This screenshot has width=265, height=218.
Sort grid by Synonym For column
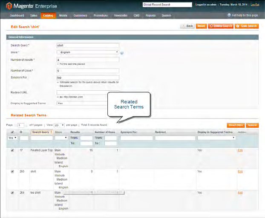point(129,132)
